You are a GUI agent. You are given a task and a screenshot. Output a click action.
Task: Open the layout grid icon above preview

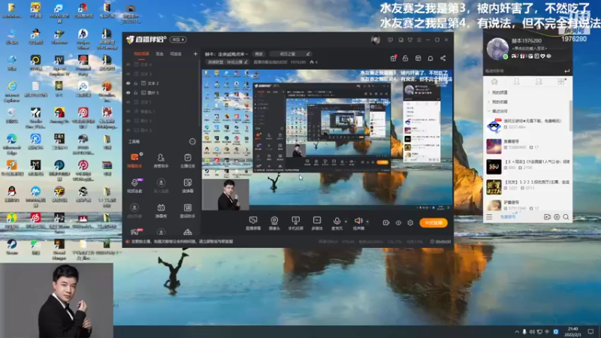418,59
